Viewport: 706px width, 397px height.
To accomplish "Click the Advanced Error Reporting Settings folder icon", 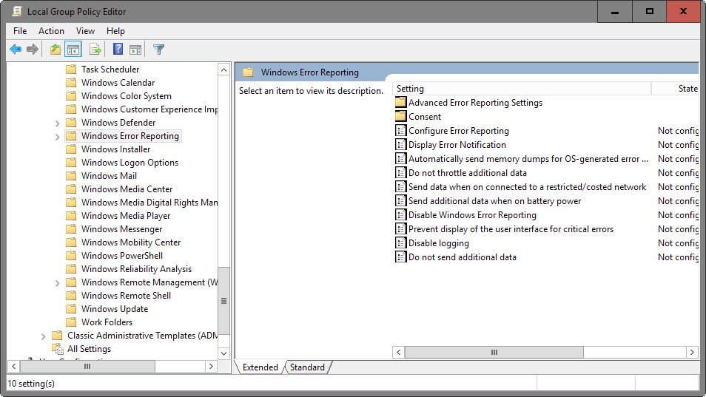I will point(400,102).
